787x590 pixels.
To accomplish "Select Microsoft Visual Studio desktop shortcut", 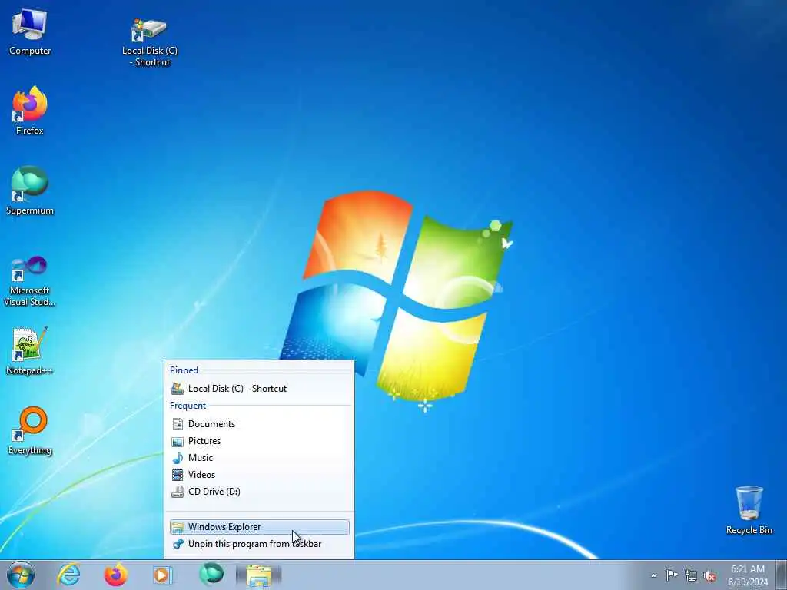I will pyautogui.click(x=30, y=281).
